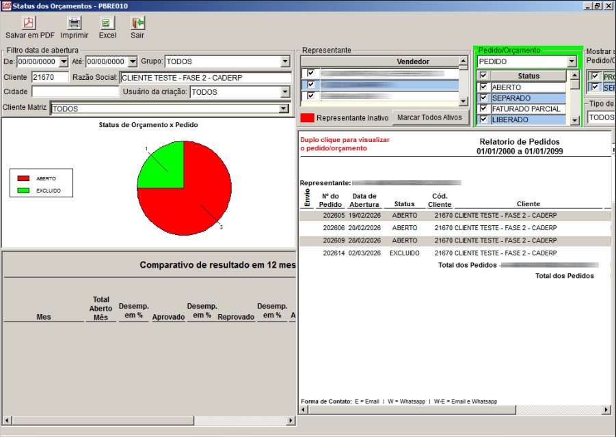The height and width of the screenshot is (437, 616).
Task: Click Status list scroll up arrow
Action: point(575,74)
